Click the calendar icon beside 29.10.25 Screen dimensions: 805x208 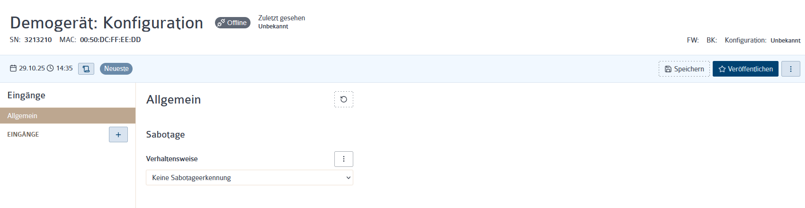coord(13,69)
